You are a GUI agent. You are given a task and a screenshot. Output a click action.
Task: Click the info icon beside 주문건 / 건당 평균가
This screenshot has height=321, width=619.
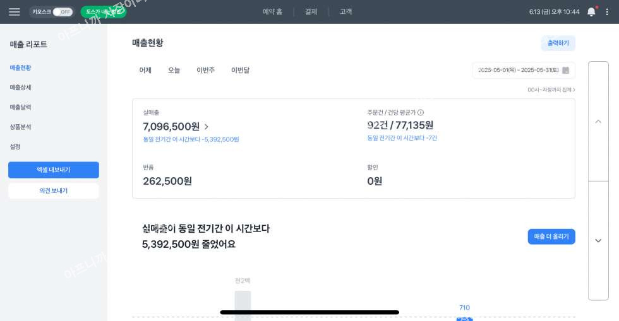[421, 112]
